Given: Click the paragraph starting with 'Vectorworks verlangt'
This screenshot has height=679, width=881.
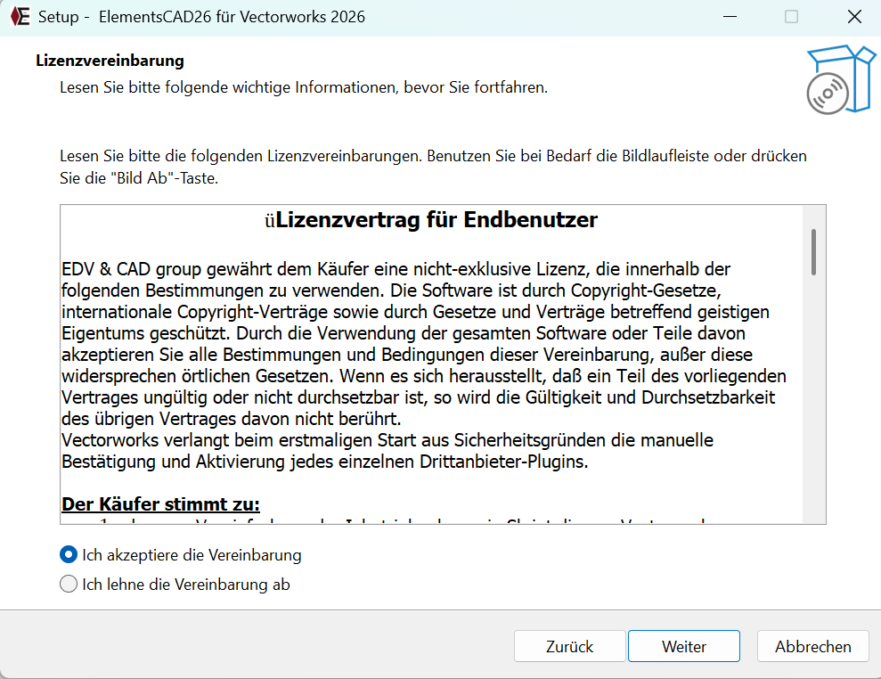Looking at the screenshot, I should tap(387, 451).
